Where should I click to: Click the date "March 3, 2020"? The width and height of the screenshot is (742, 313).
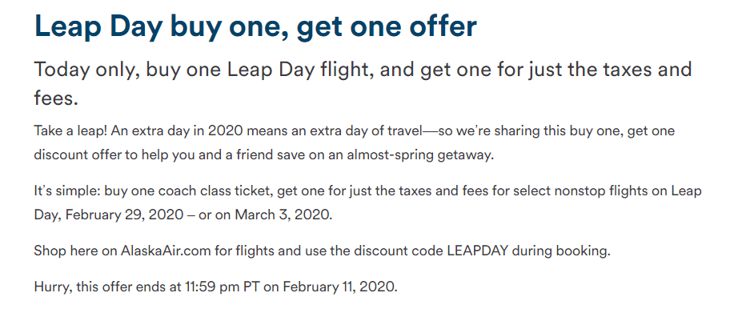pos(283,215)
